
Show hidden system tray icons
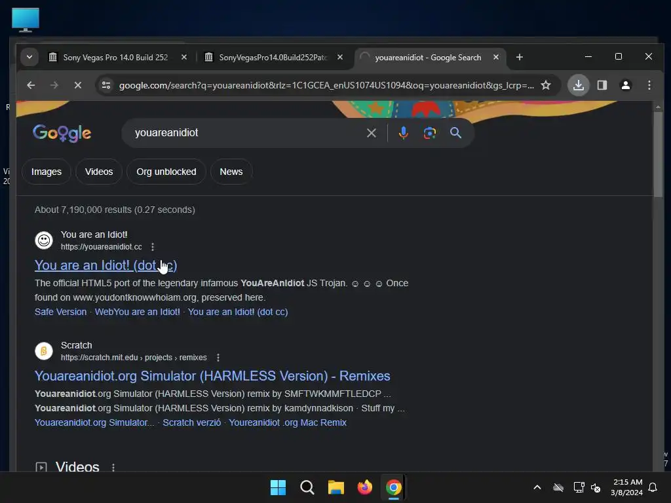click(x=537, y=487)
